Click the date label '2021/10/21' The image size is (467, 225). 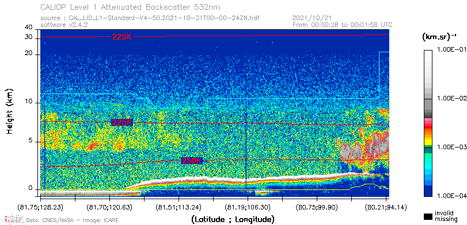pyautogui.click(x=312, y=18)
